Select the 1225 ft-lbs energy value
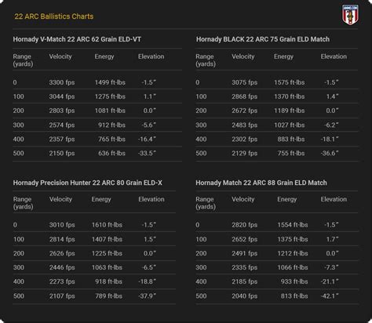The width and height of the screenshot is (372, 323). [x=107, y=253]
